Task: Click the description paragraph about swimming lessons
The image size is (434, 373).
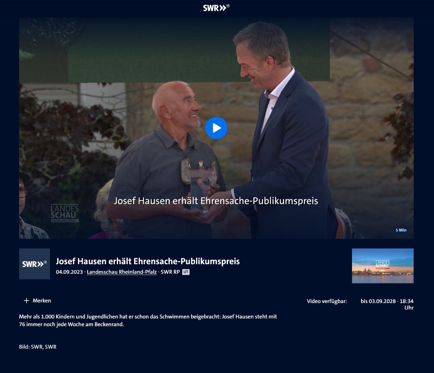Action: [x=148, y=320]
